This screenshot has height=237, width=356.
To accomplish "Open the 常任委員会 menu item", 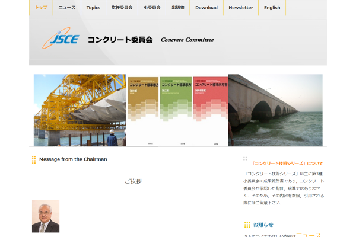I will coord(122,8).
